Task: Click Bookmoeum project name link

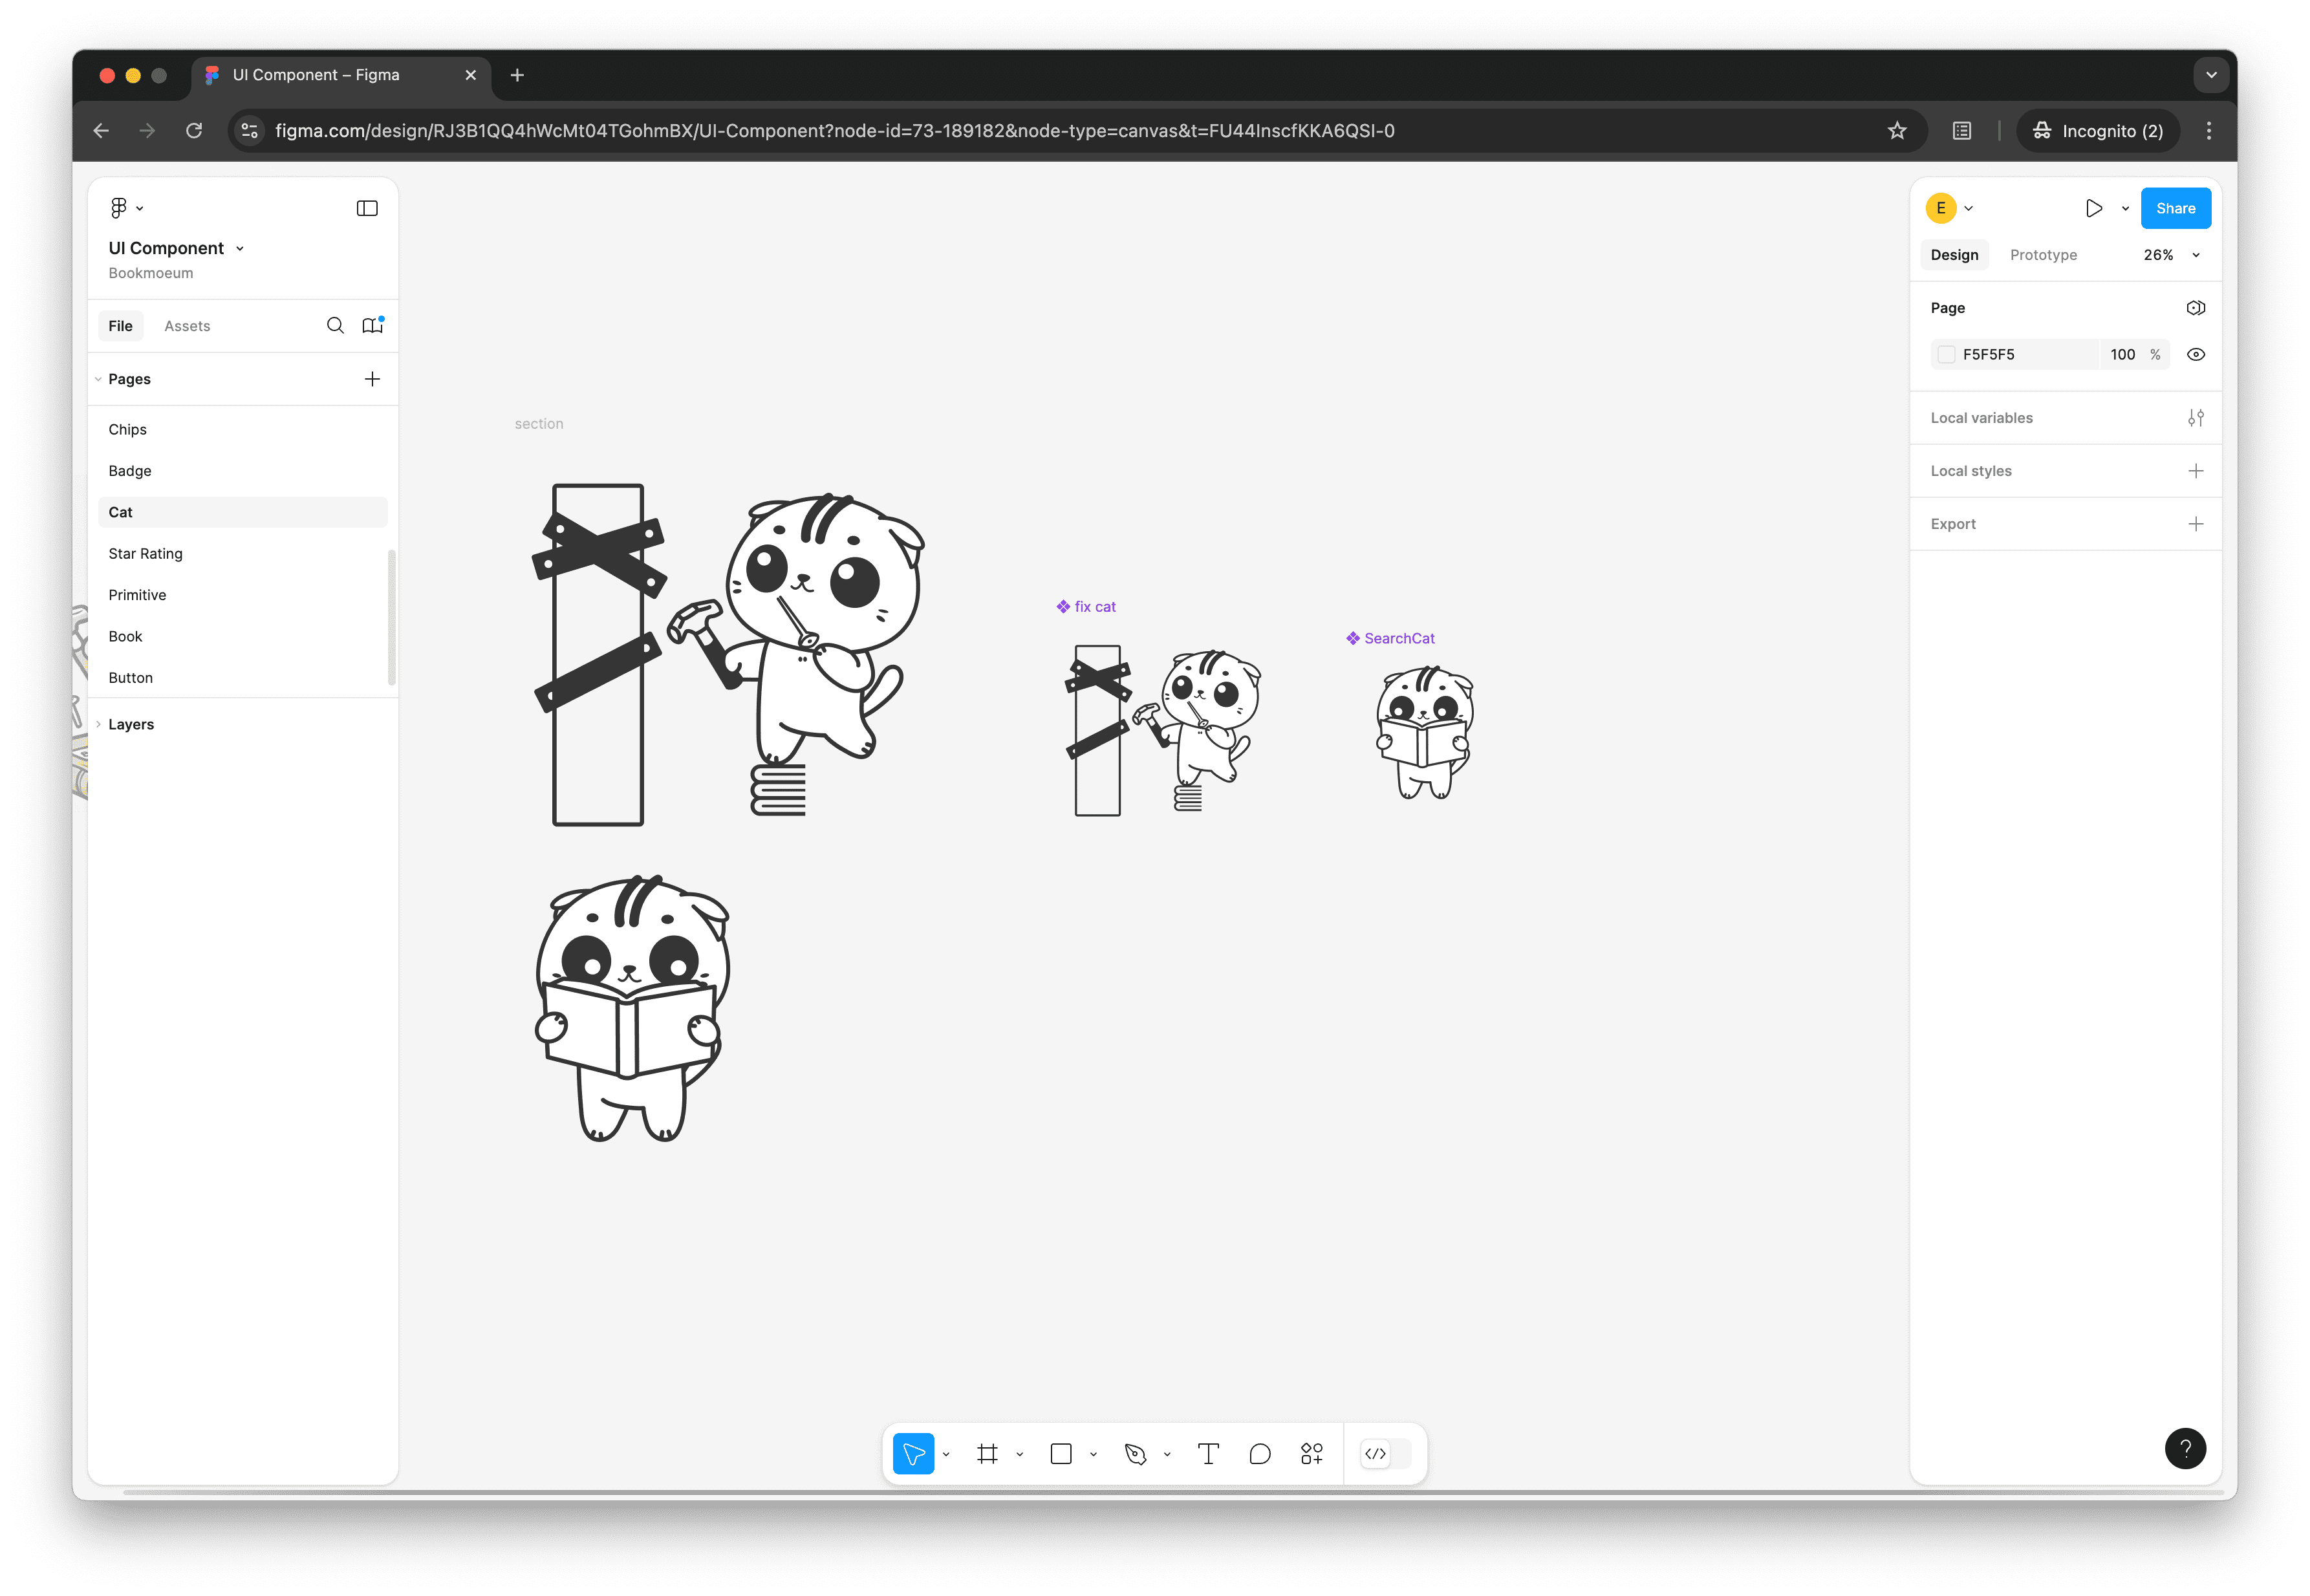Action: click(x=151, y=273)
